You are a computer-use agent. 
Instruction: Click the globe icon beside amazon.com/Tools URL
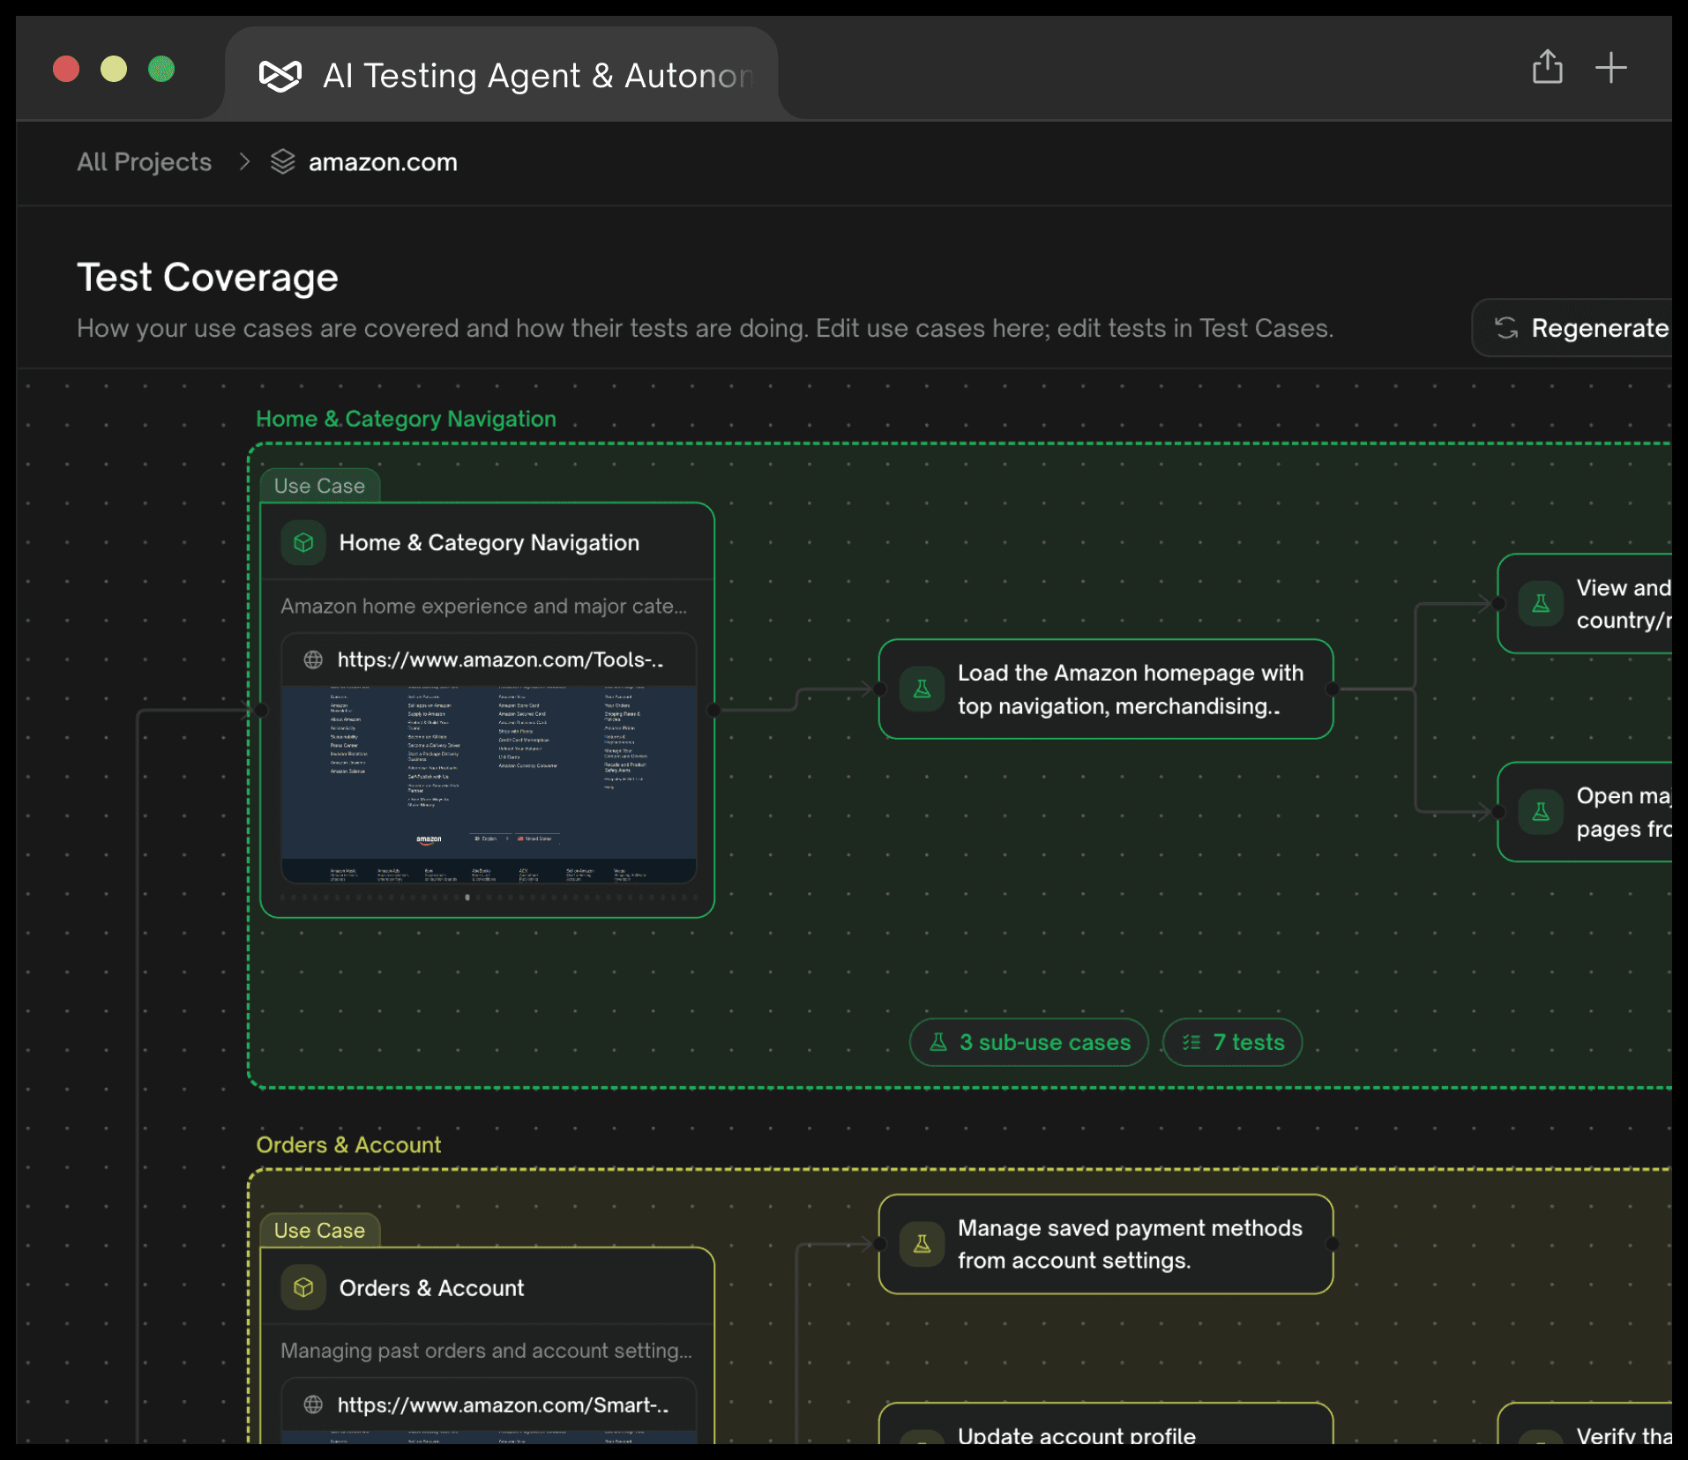(313, 659)
